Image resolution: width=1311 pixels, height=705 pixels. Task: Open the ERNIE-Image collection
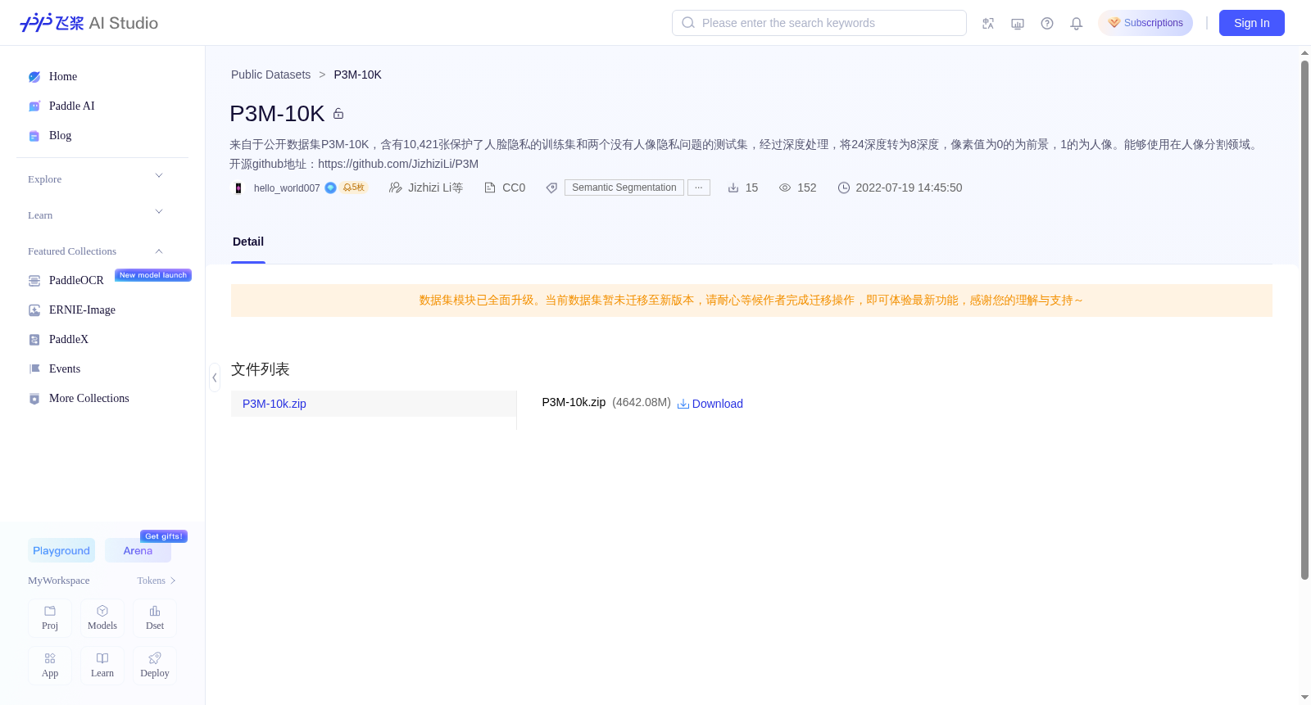(82, 310)
